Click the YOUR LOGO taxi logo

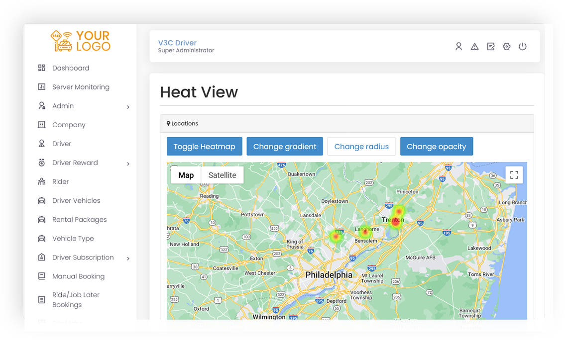(x=80, y=41)
